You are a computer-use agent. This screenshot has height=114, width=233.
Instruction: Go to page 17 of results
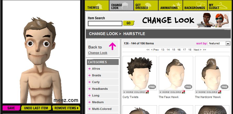click(x=184, y=50)
